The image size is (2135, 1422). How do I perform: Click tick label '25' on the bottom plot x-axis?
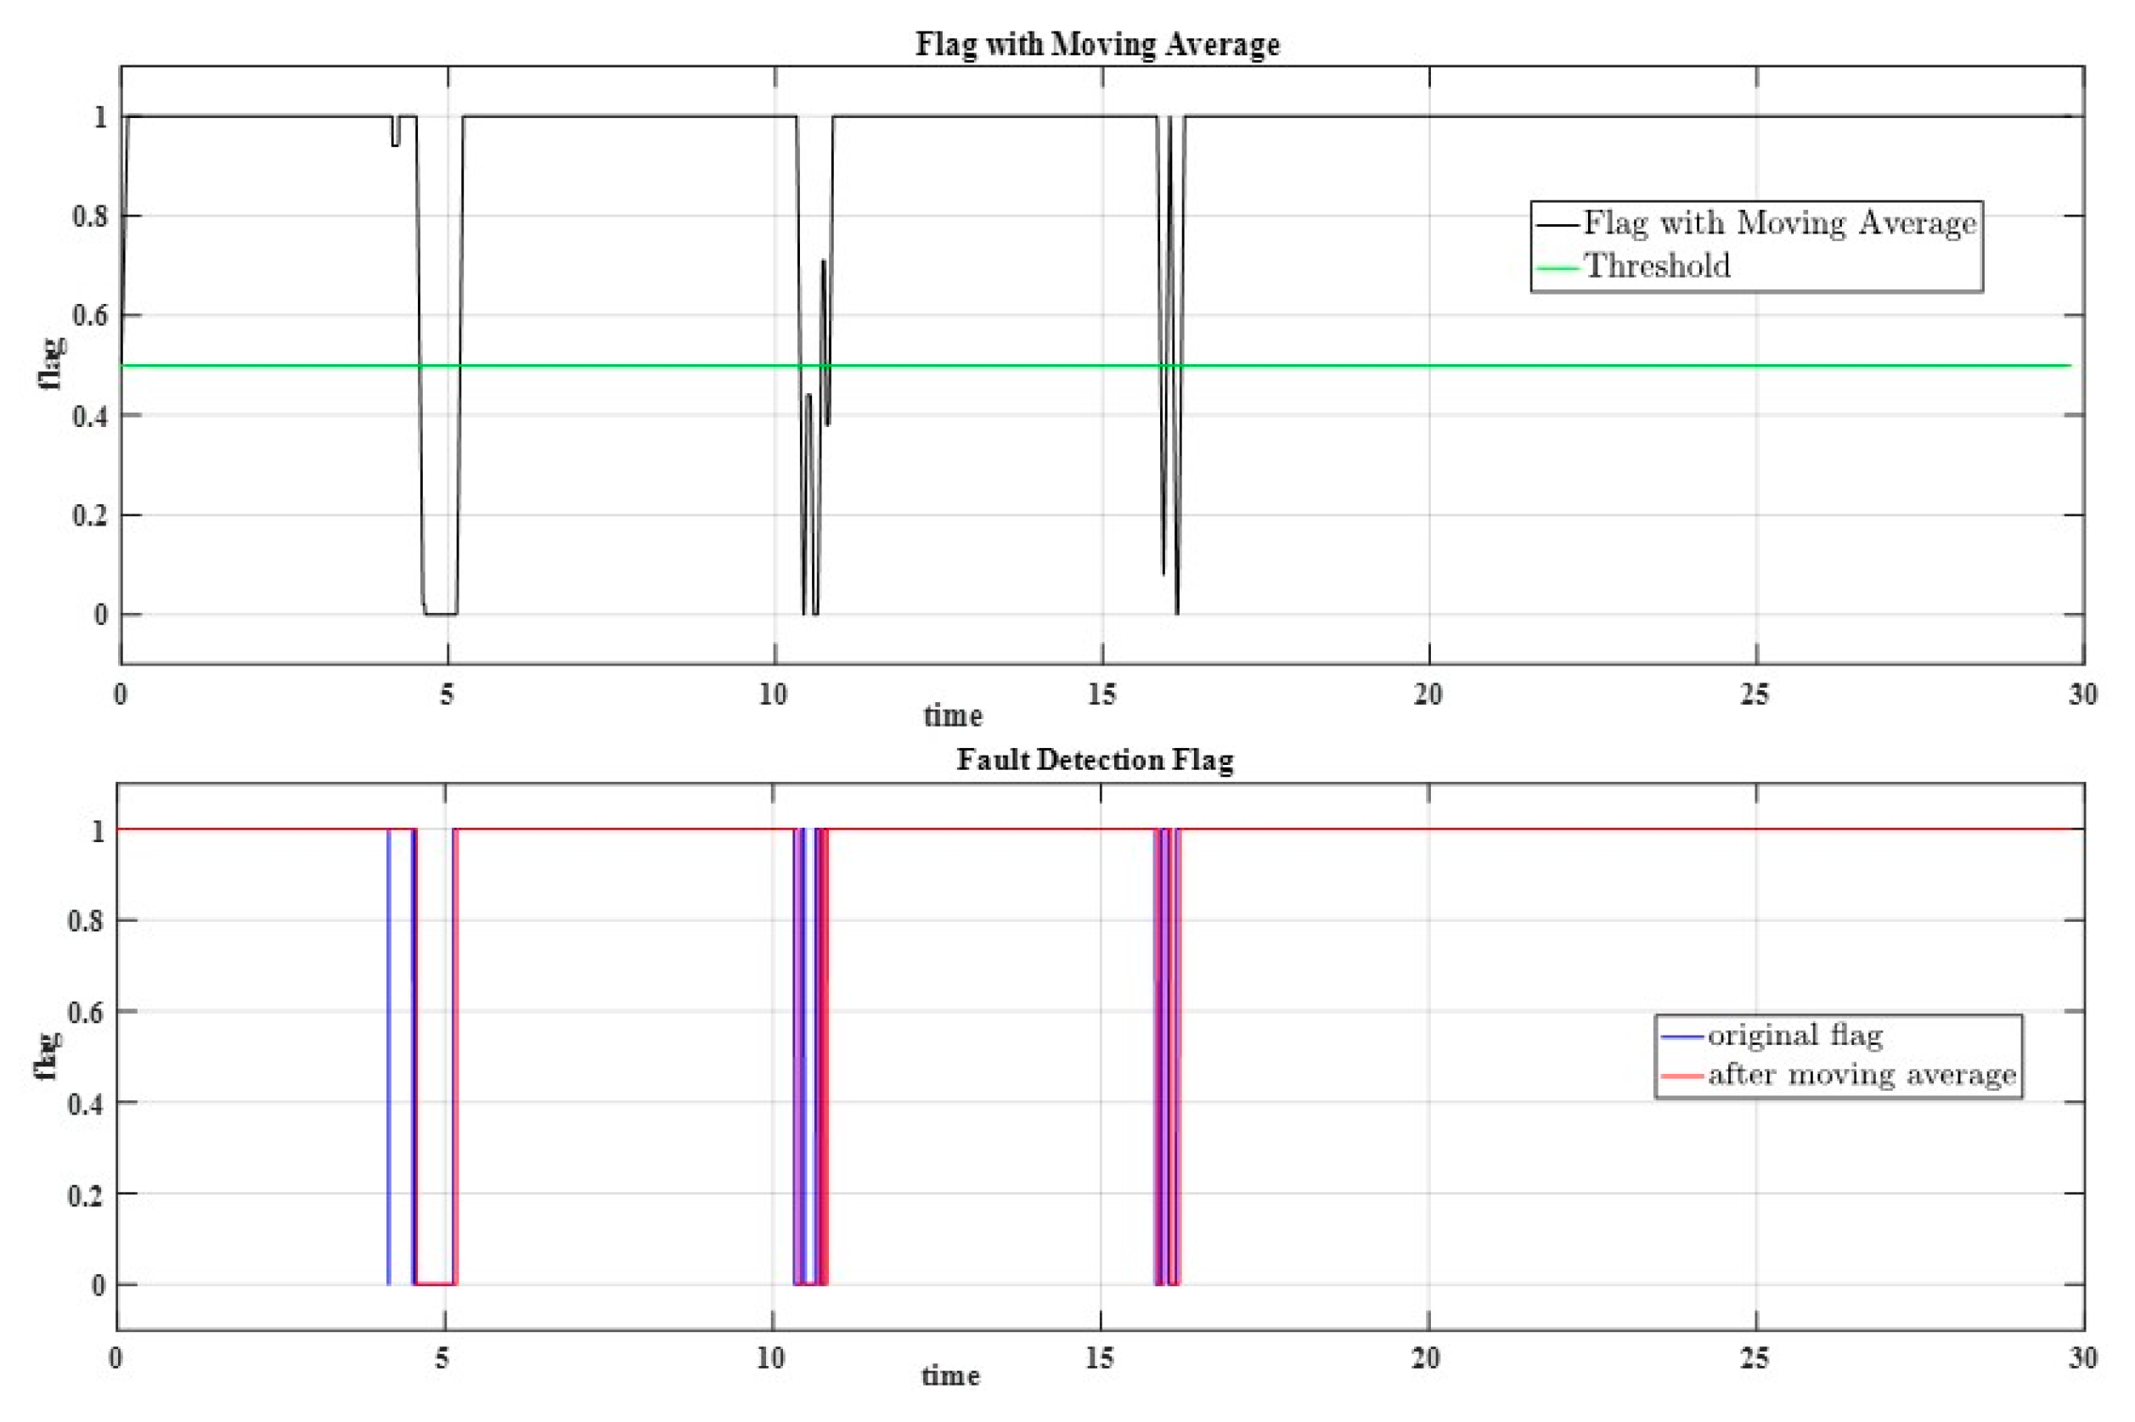(x=1754, y=1357)
